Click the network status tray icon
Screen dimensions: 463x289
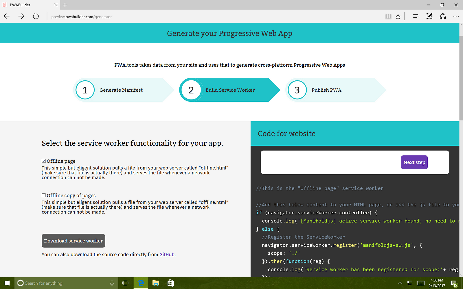(410, 283)
